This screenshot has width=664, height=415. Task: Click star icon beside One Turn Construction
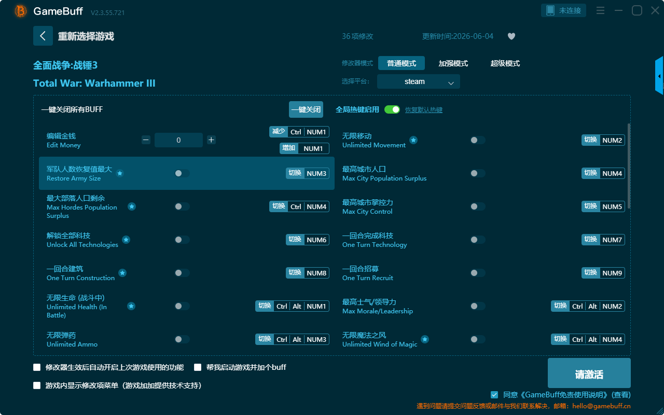click(x=122, y=273)
